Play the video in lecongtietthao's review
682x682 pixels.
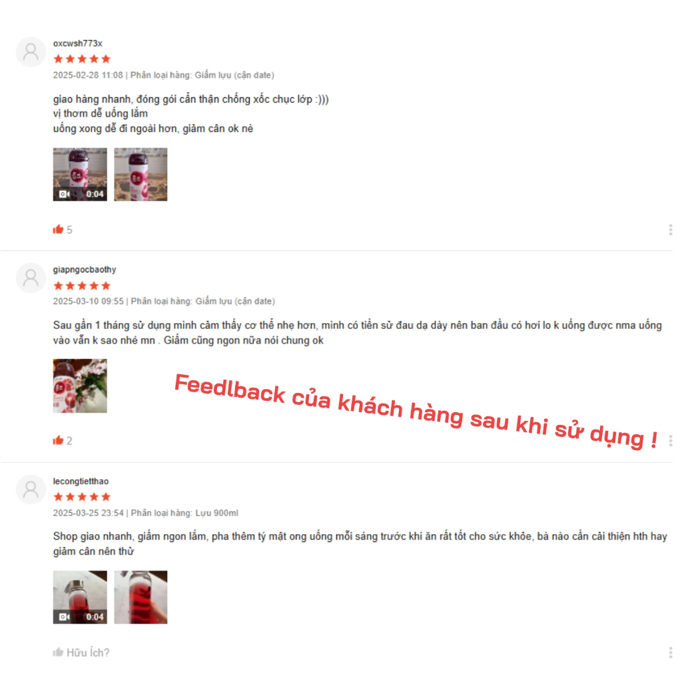(x=80, y=597)
